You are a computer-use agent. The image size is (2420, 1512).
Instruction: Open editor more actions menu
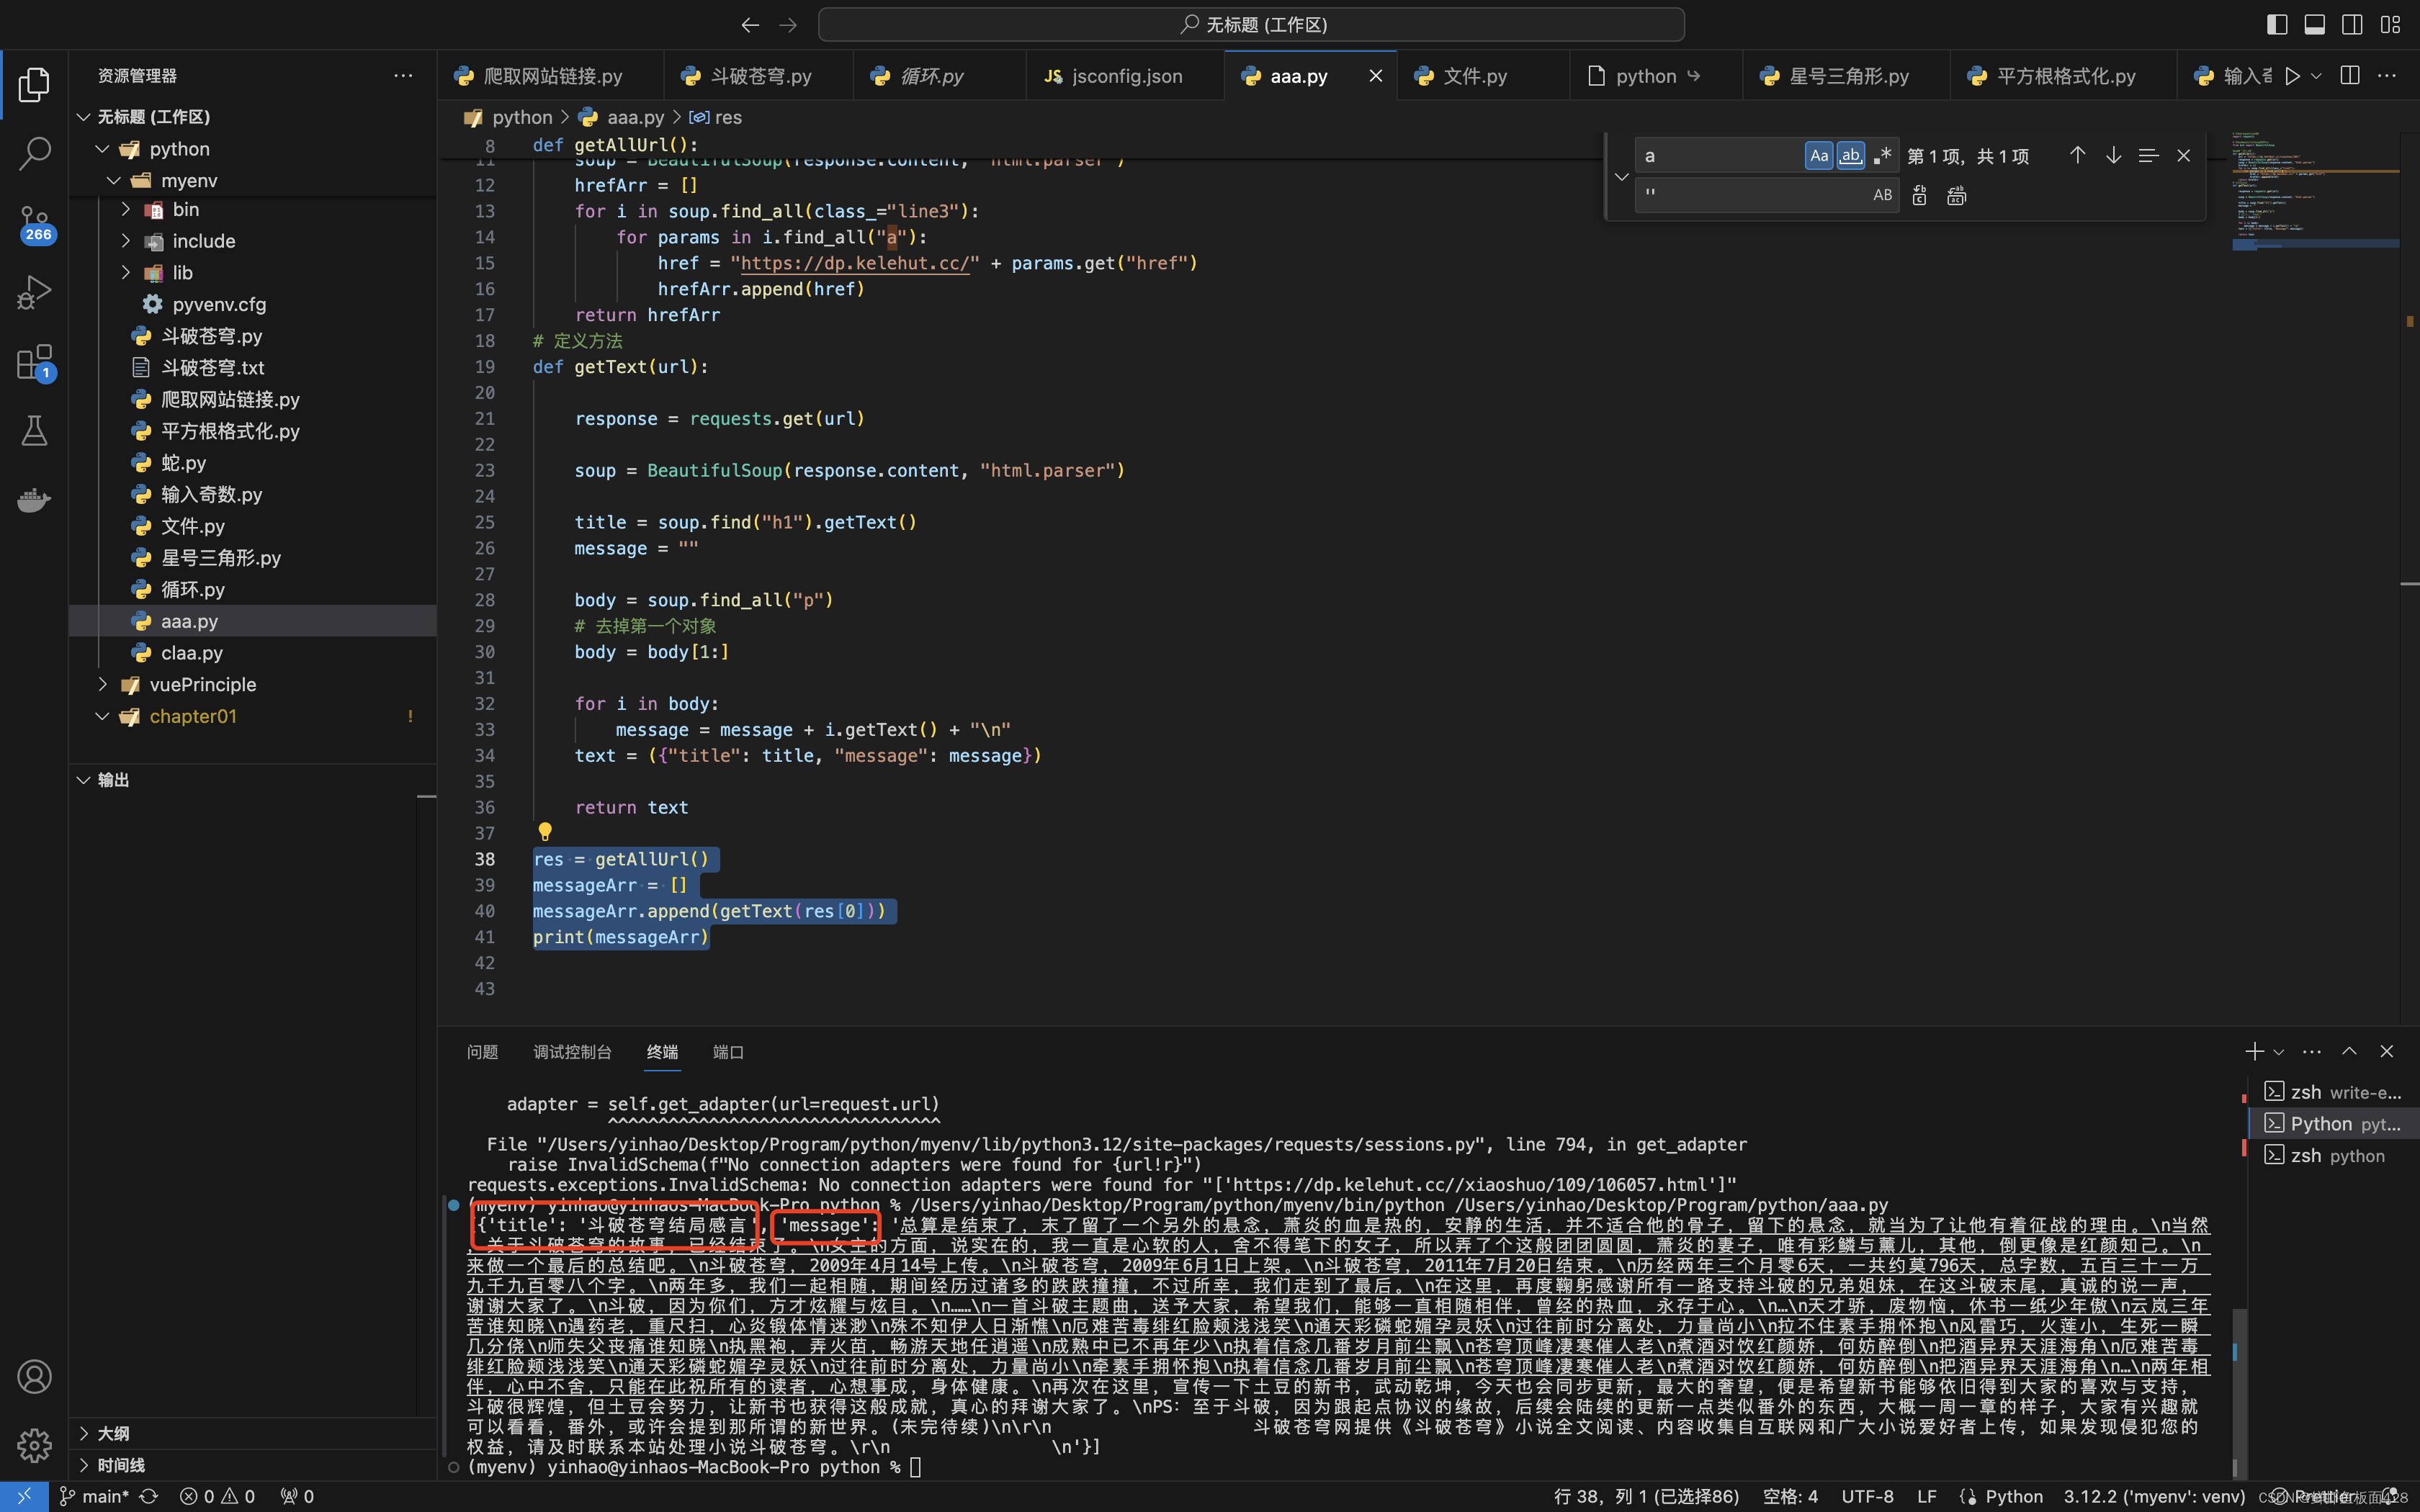point(2387,76)
